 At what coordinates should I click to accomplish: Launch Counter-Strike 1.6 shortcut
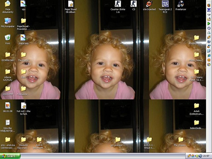118,7
